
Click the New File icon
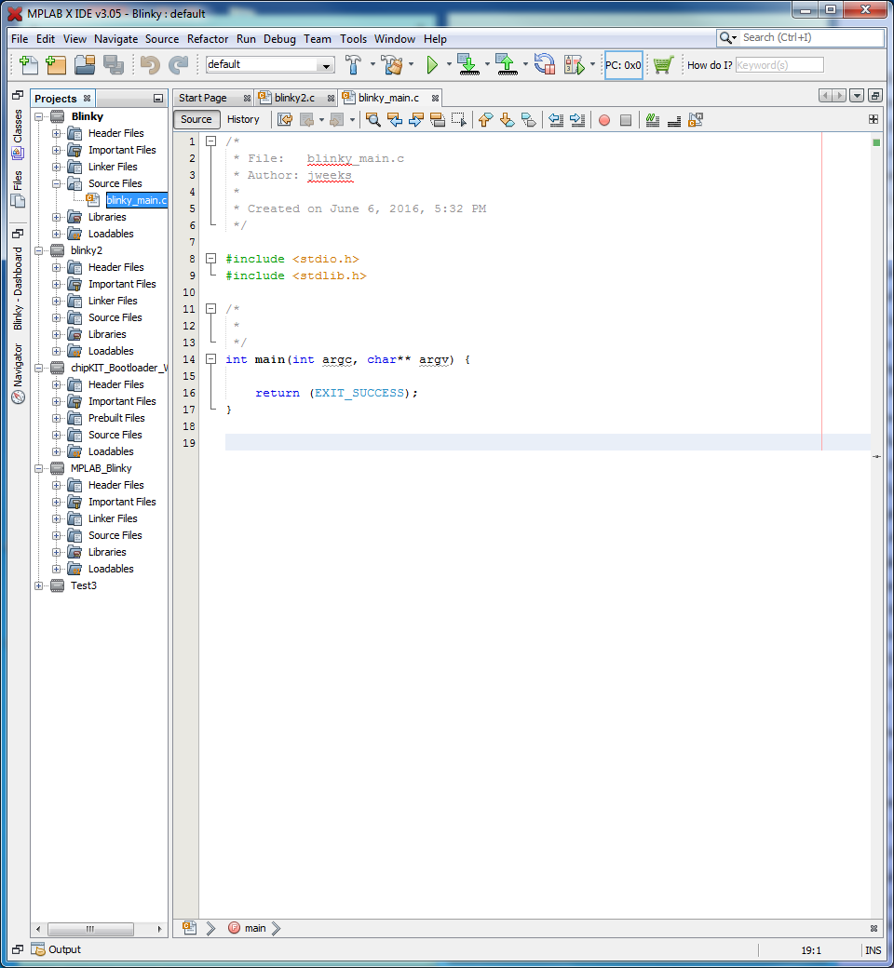(29, 64)
